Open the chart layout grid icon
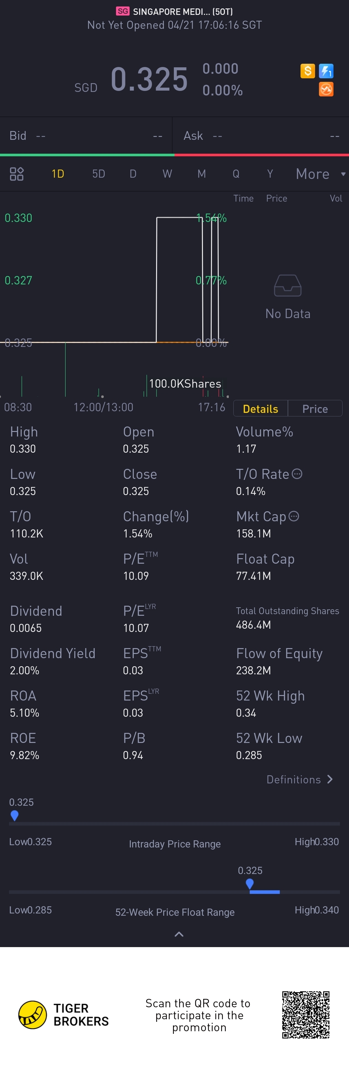The image size is (349, 1083). tap(17, 174)
